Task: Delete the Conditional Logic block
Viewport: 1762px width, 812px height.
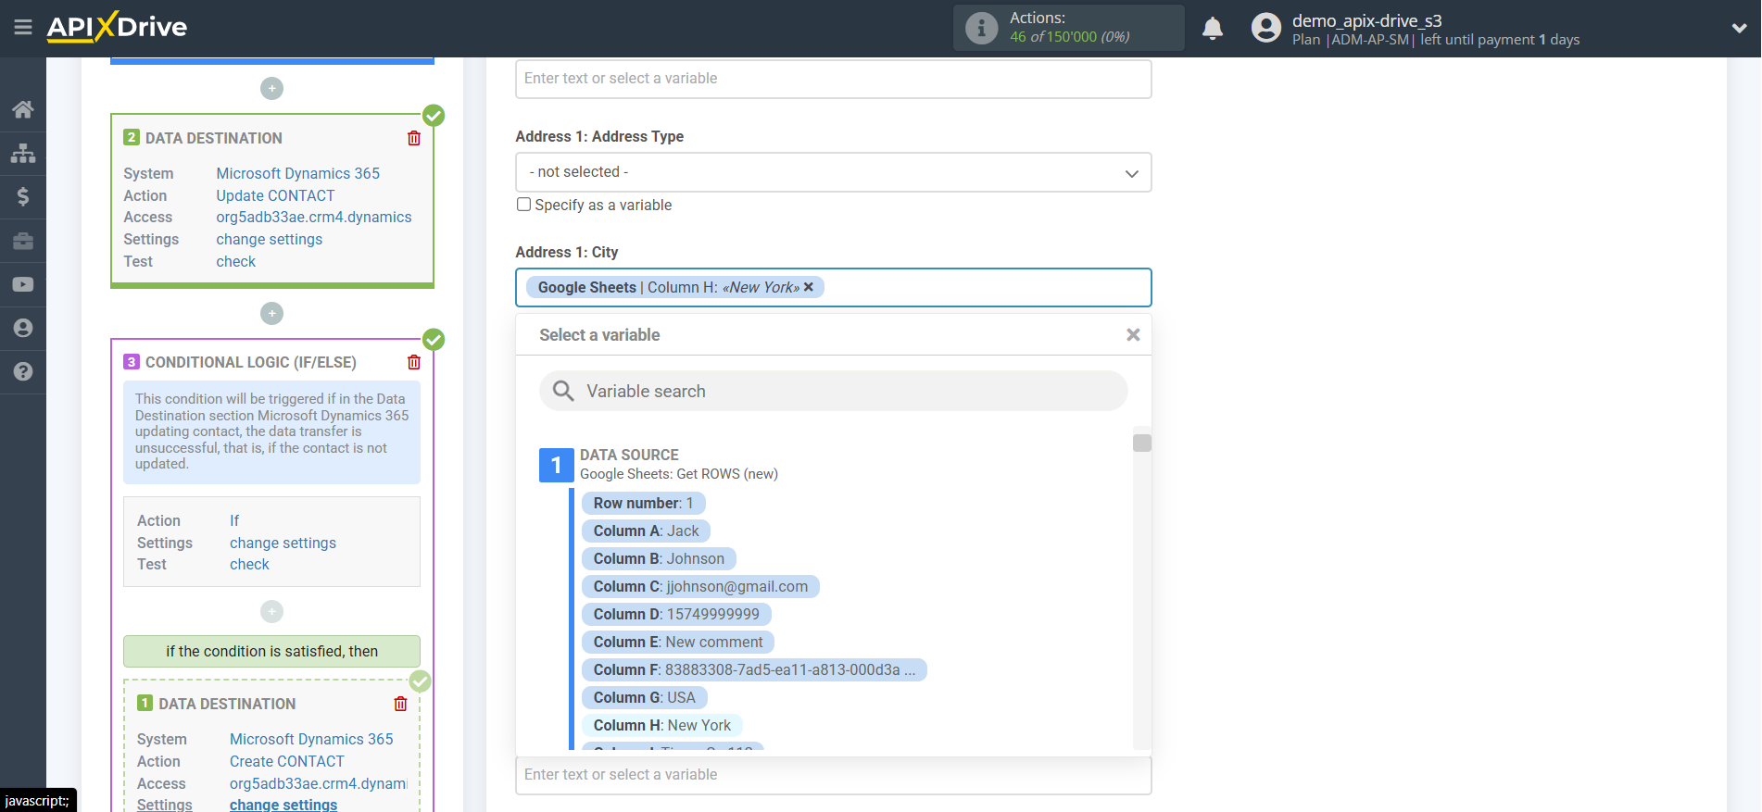Action: (x=414, y=362)
